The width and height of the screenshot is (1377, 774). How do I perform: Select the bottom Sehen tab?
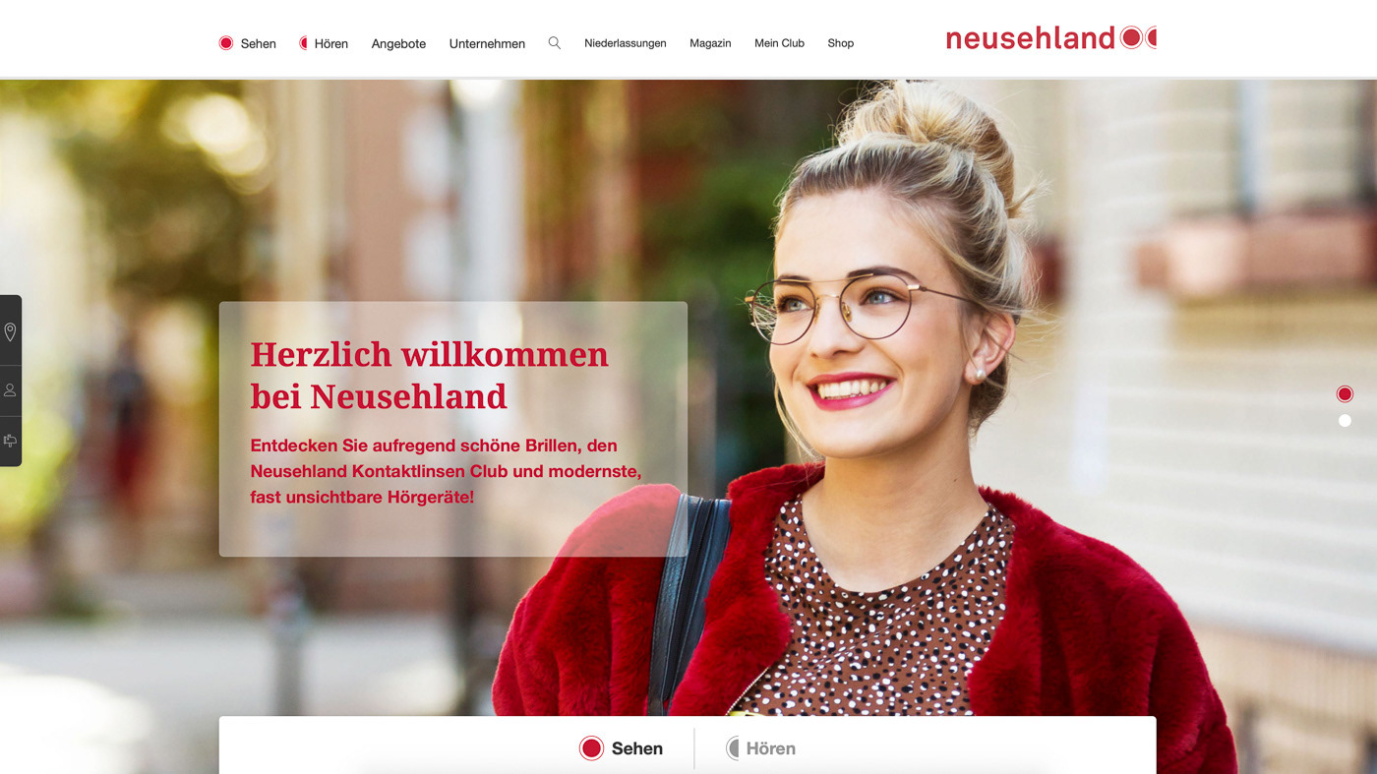pyautogui.click(x=621, y=748)
